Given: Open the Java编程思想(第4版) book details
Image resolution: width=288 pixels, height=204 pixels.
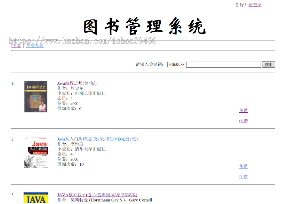Looking at the screenshot, I should pos(76,83).
